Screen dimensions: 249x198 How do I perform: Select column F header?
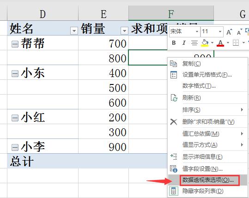(x=171, y=14)
